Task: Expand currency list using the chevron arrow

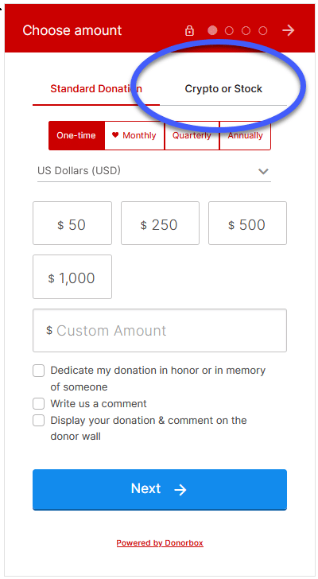Action: 263,171
